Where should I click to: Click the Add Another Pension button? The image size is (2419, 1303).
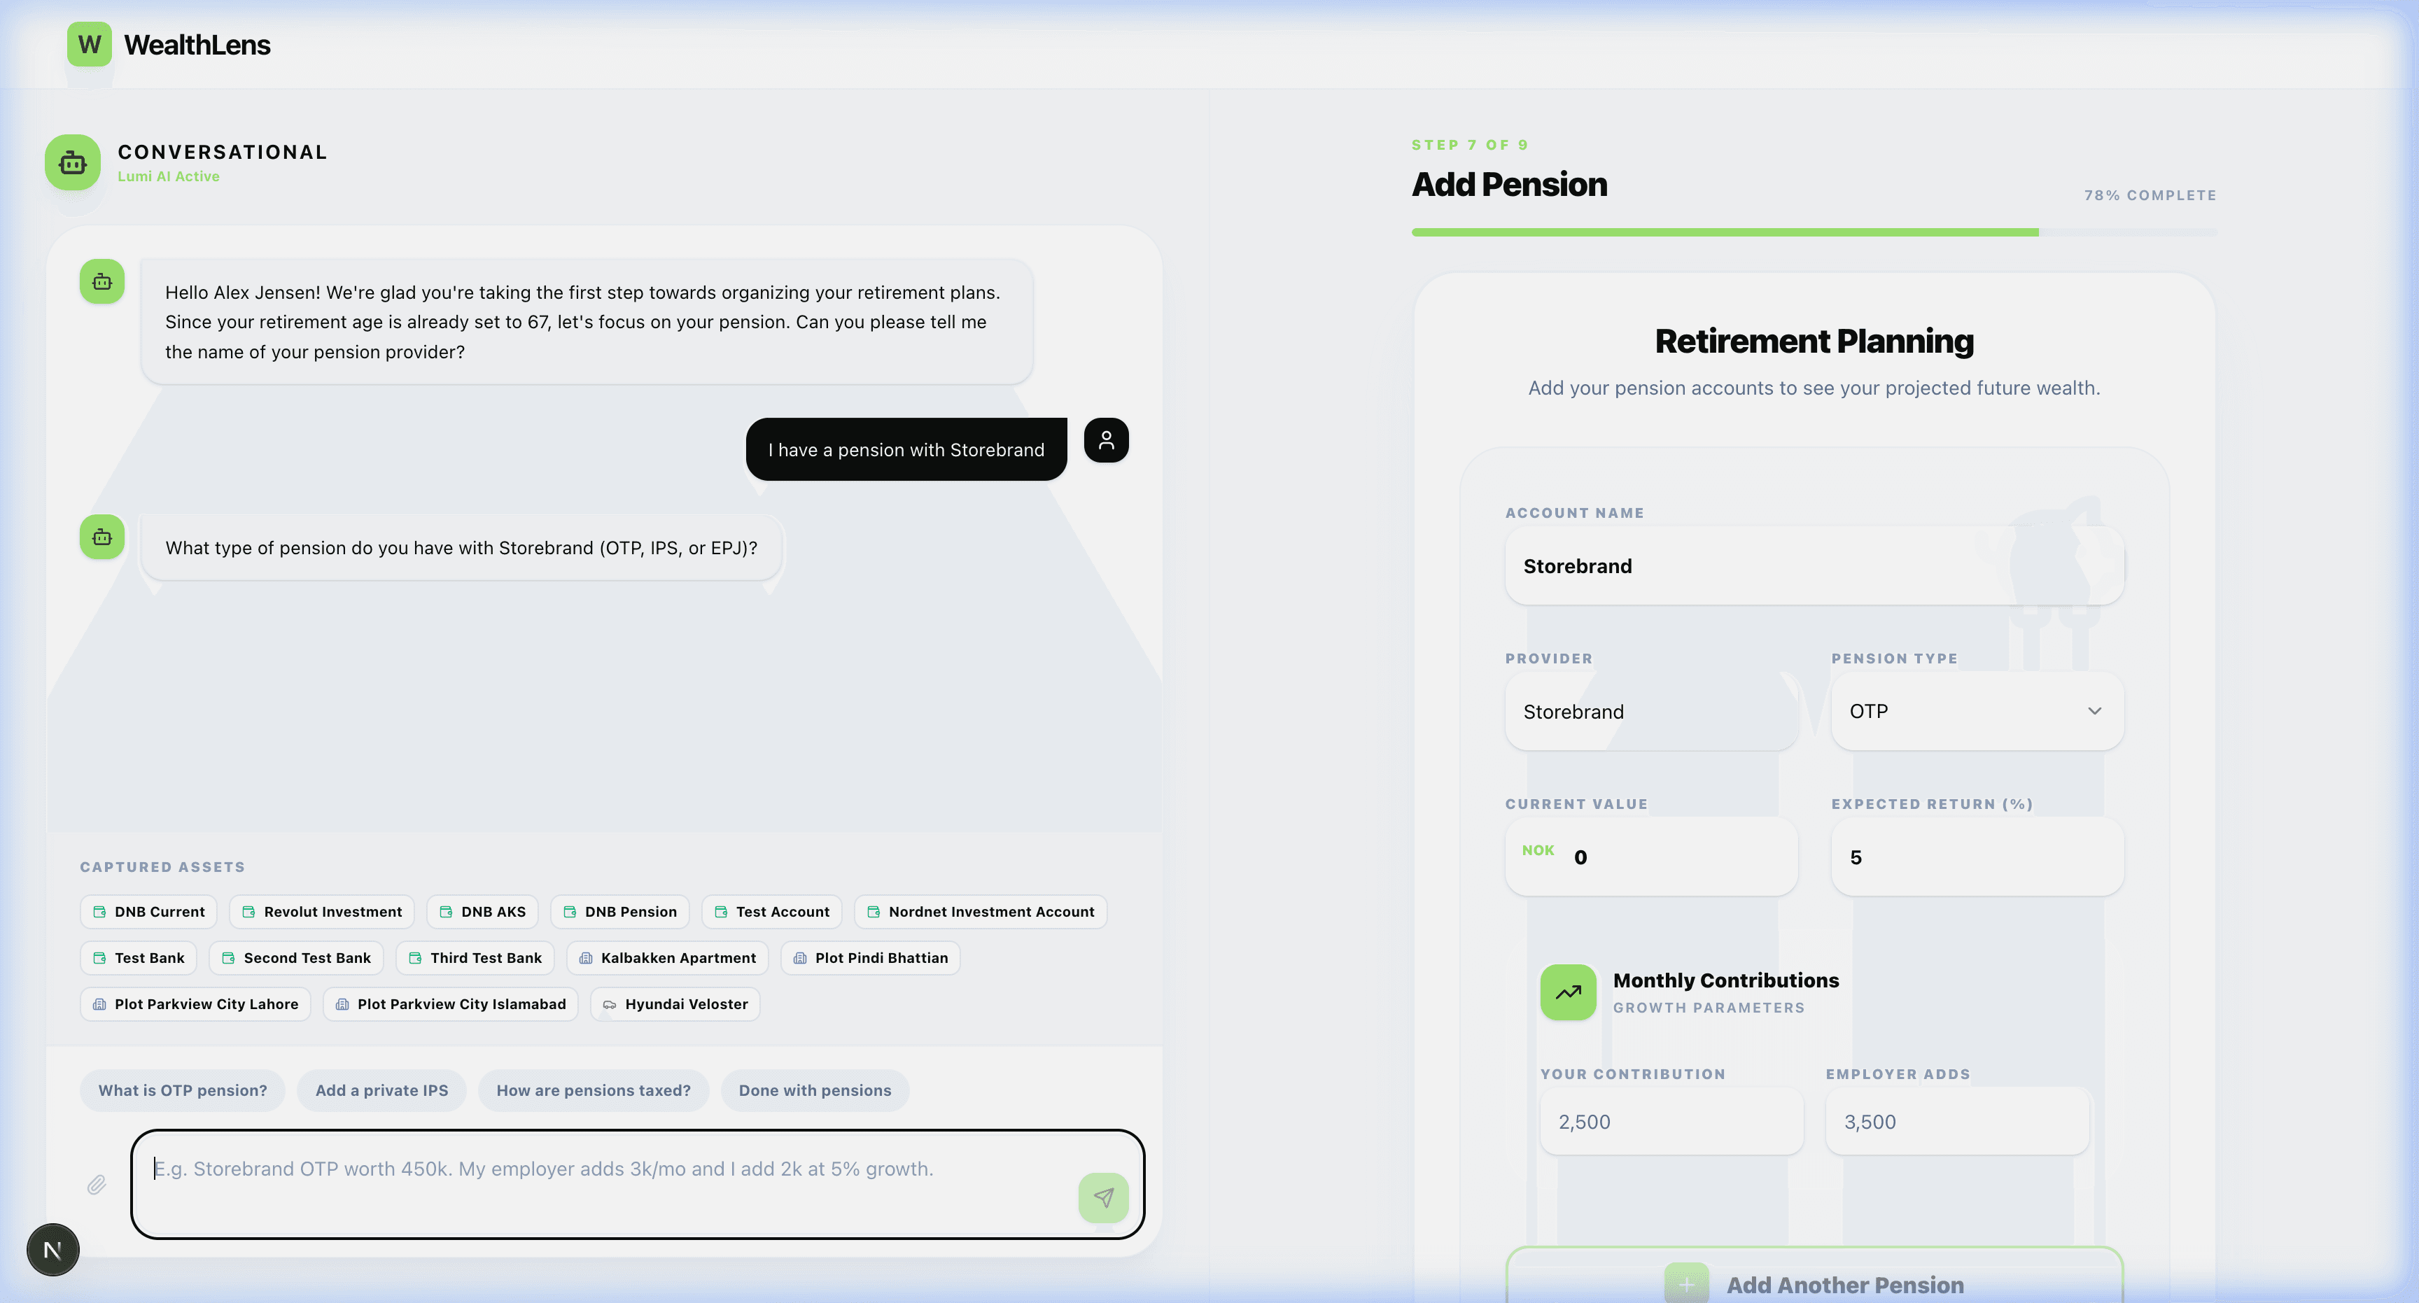pyautogui.click(x=1814, y=1283)
